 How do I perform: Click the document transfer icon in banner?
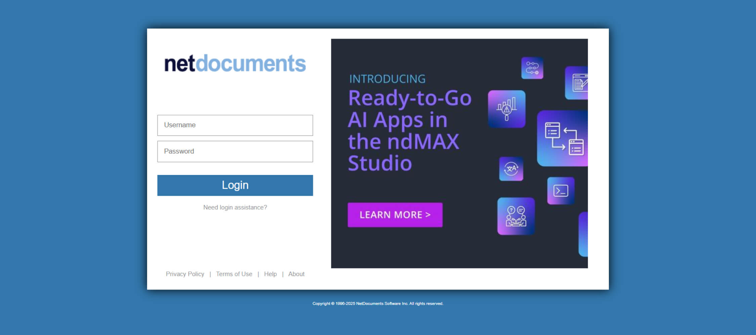click(x=561, y=137)
